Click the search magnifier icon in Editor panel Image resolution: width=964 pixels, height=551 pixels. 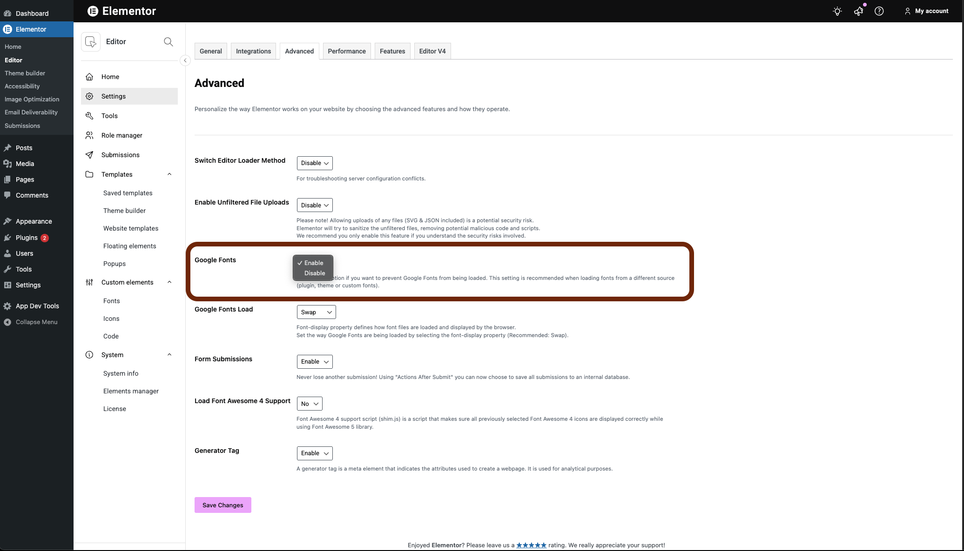(169, 42)
